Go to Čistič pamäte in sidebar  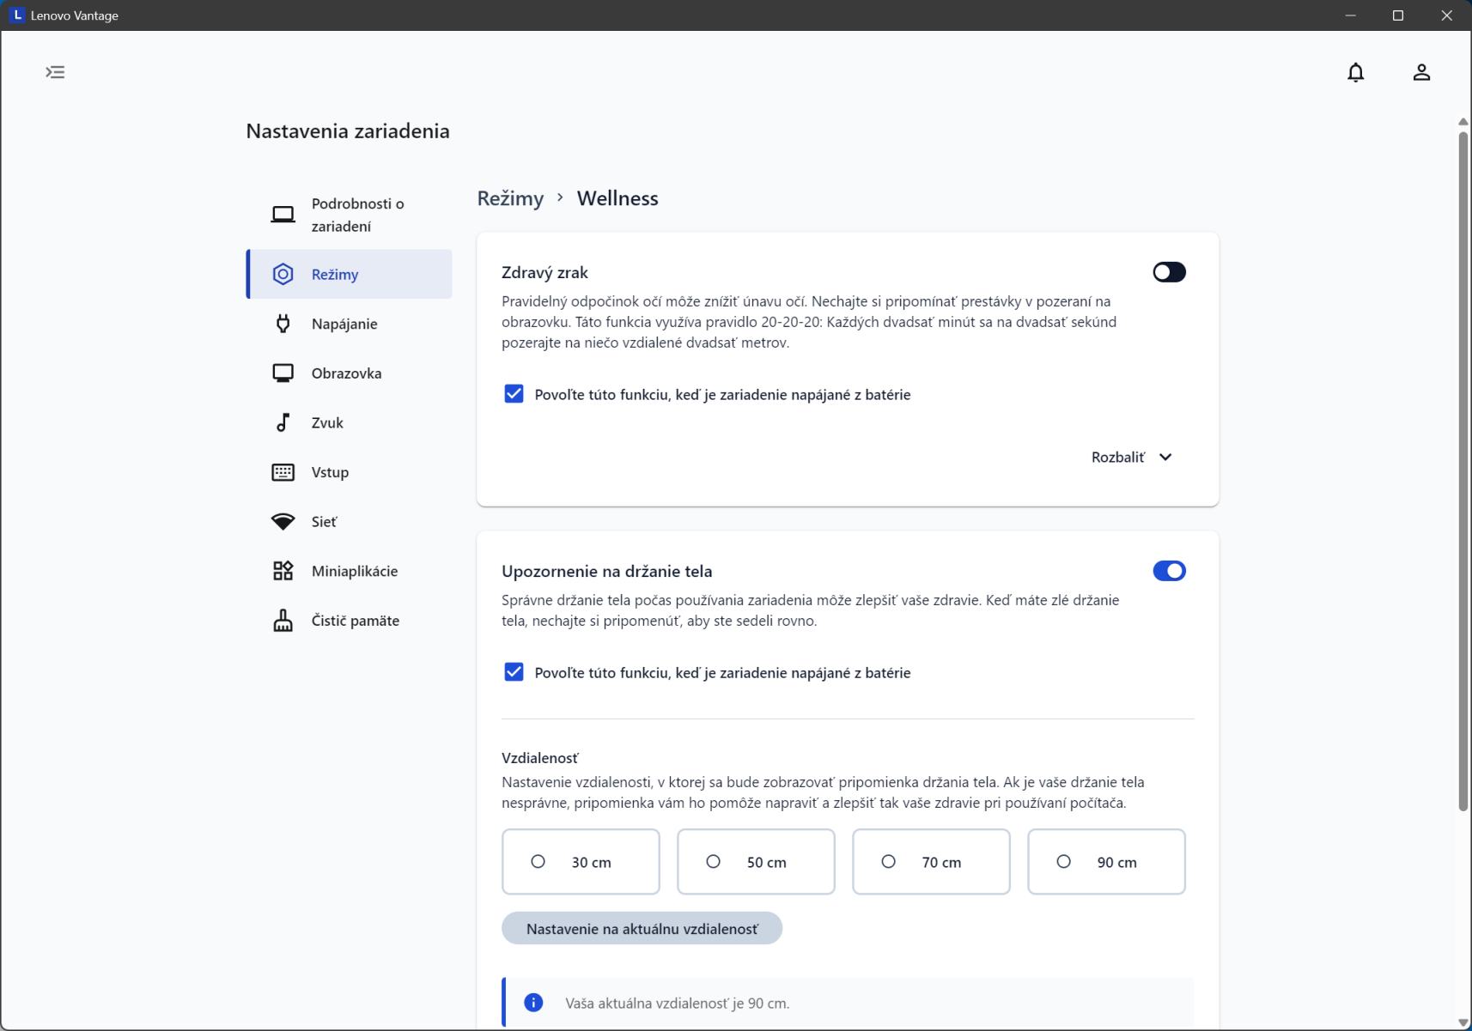point(355,621)
